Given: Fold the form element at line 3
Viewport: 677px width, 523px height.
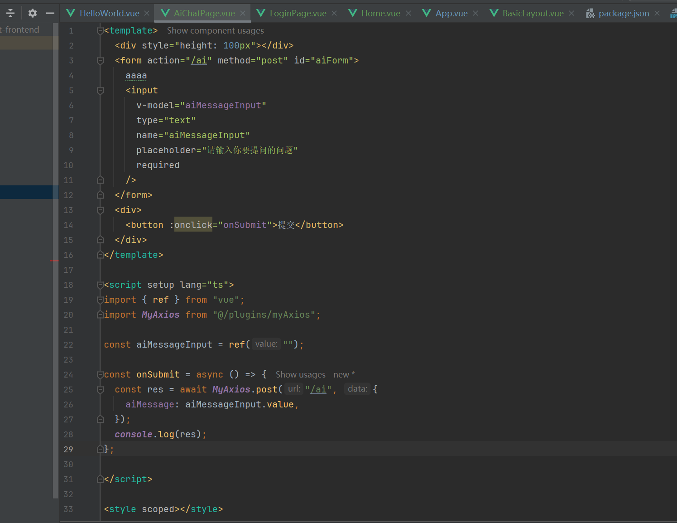Looking at the screenshot, I should [100, 61].
